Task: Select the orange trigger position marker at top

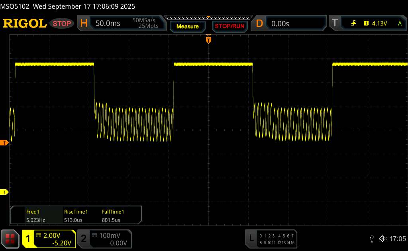Action: pos(208,39)
